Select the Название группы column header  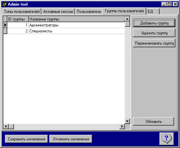pyautogui.click(x=76, y=19)
